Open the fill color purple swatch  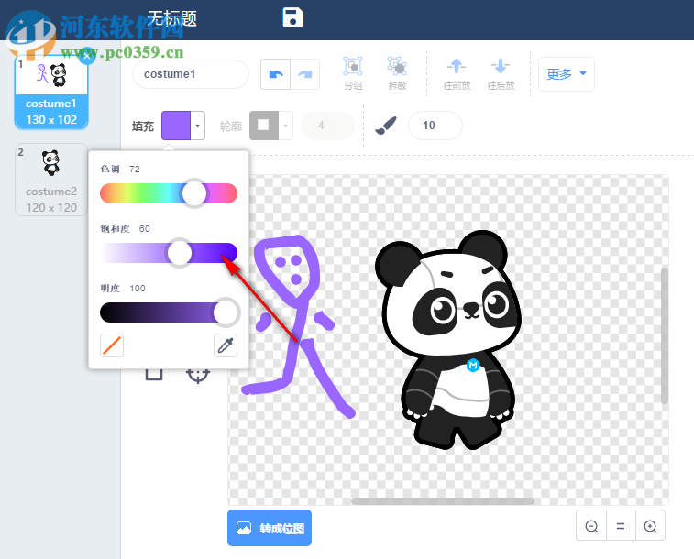[176, 126]
